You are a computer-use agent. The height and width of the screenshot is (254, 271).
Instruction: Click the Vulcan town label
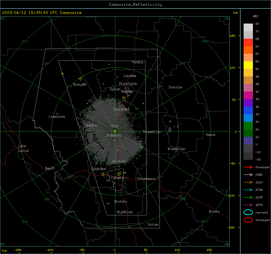(x=153, y=224)
